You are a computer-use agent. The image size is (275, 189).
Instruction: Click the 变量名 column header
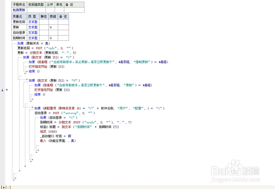click(x=18, y=16)
